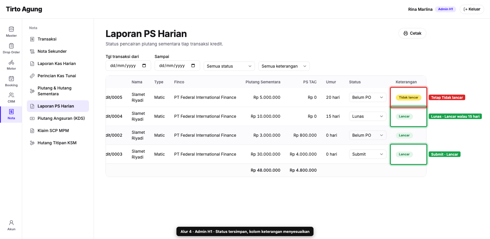Set the Tgl transaksi dari date field
490x239 pixels.
tap(128, 66)
